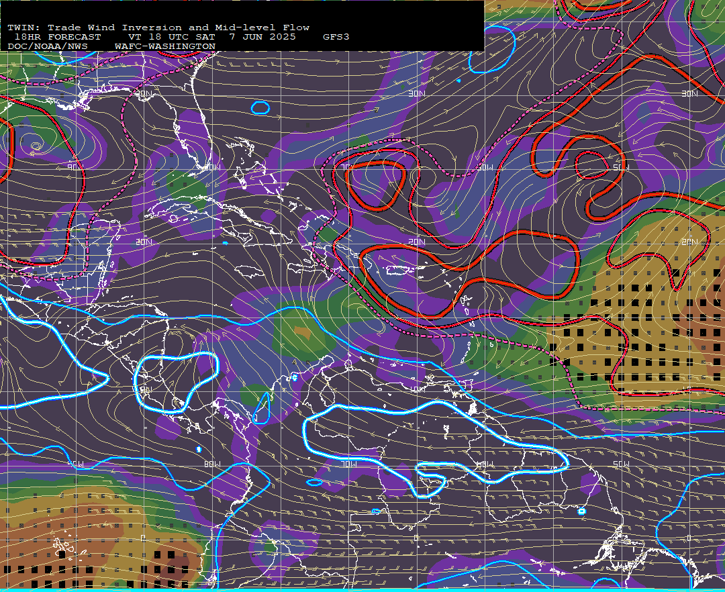This screenshot has width=725, height=592.
Task: Click the 80W longitude label off Ecuador's coast
Action: (x=213, y=464)
